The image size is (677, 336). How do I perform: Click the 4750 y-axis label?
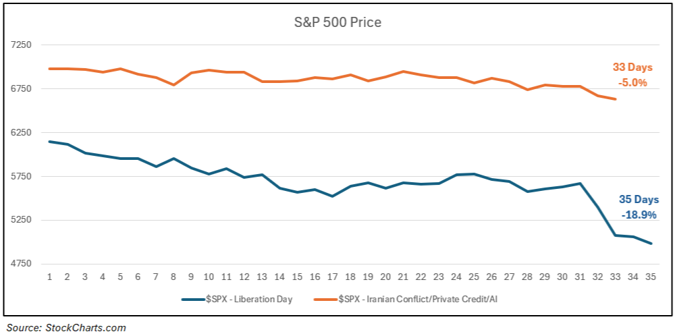[21, 264]
